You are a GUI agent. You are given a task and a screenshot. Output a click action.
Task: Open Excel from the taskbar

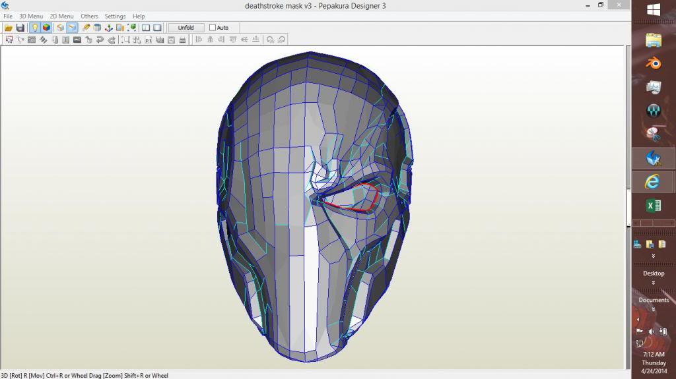point(654,206)
